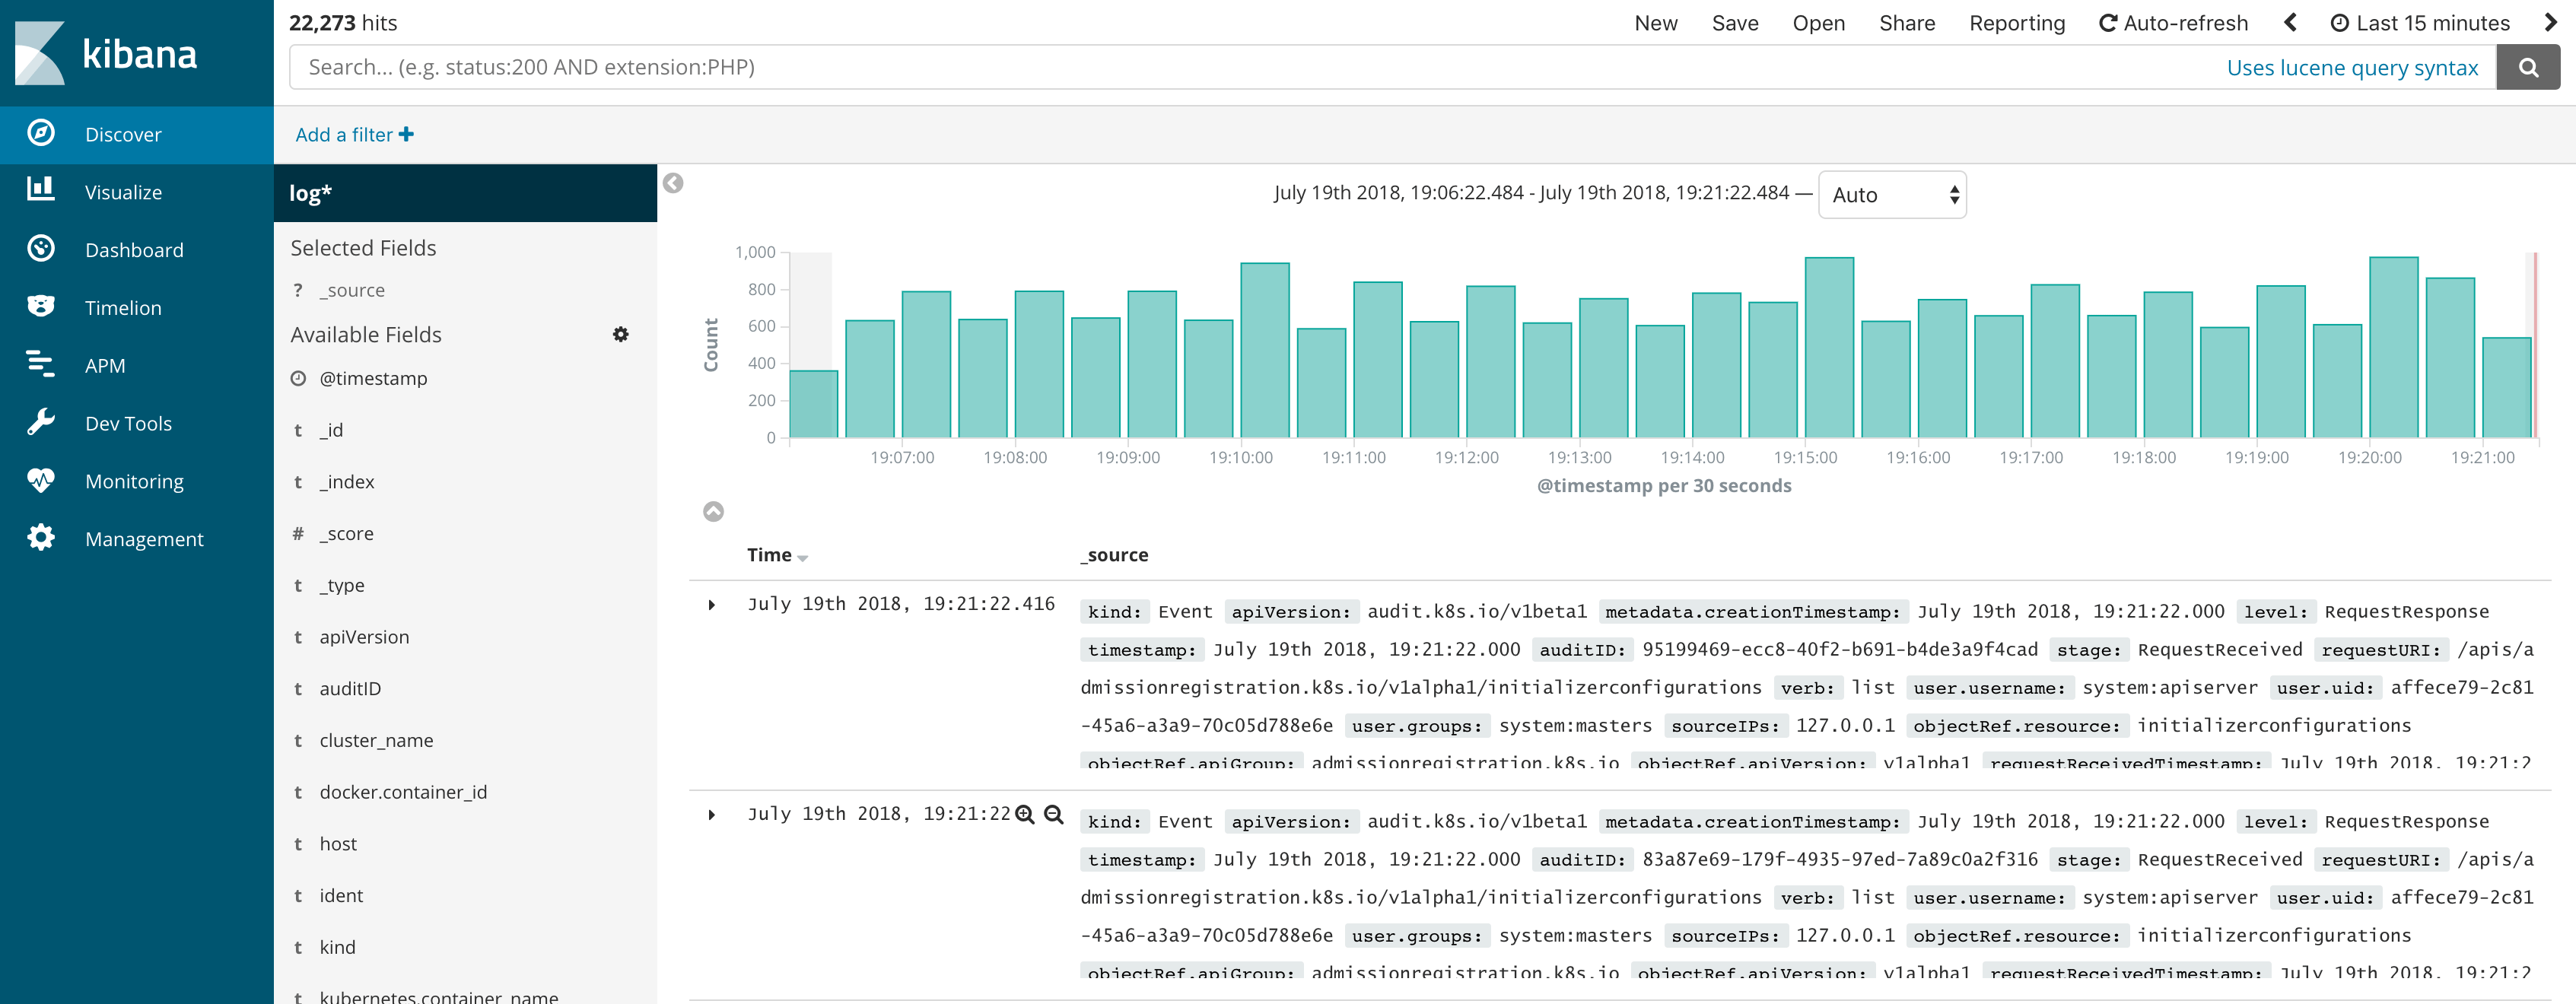Open the Share menu
Image resolution: width=2576 pixels, height=1004 pixels.
pos(1906,22)
